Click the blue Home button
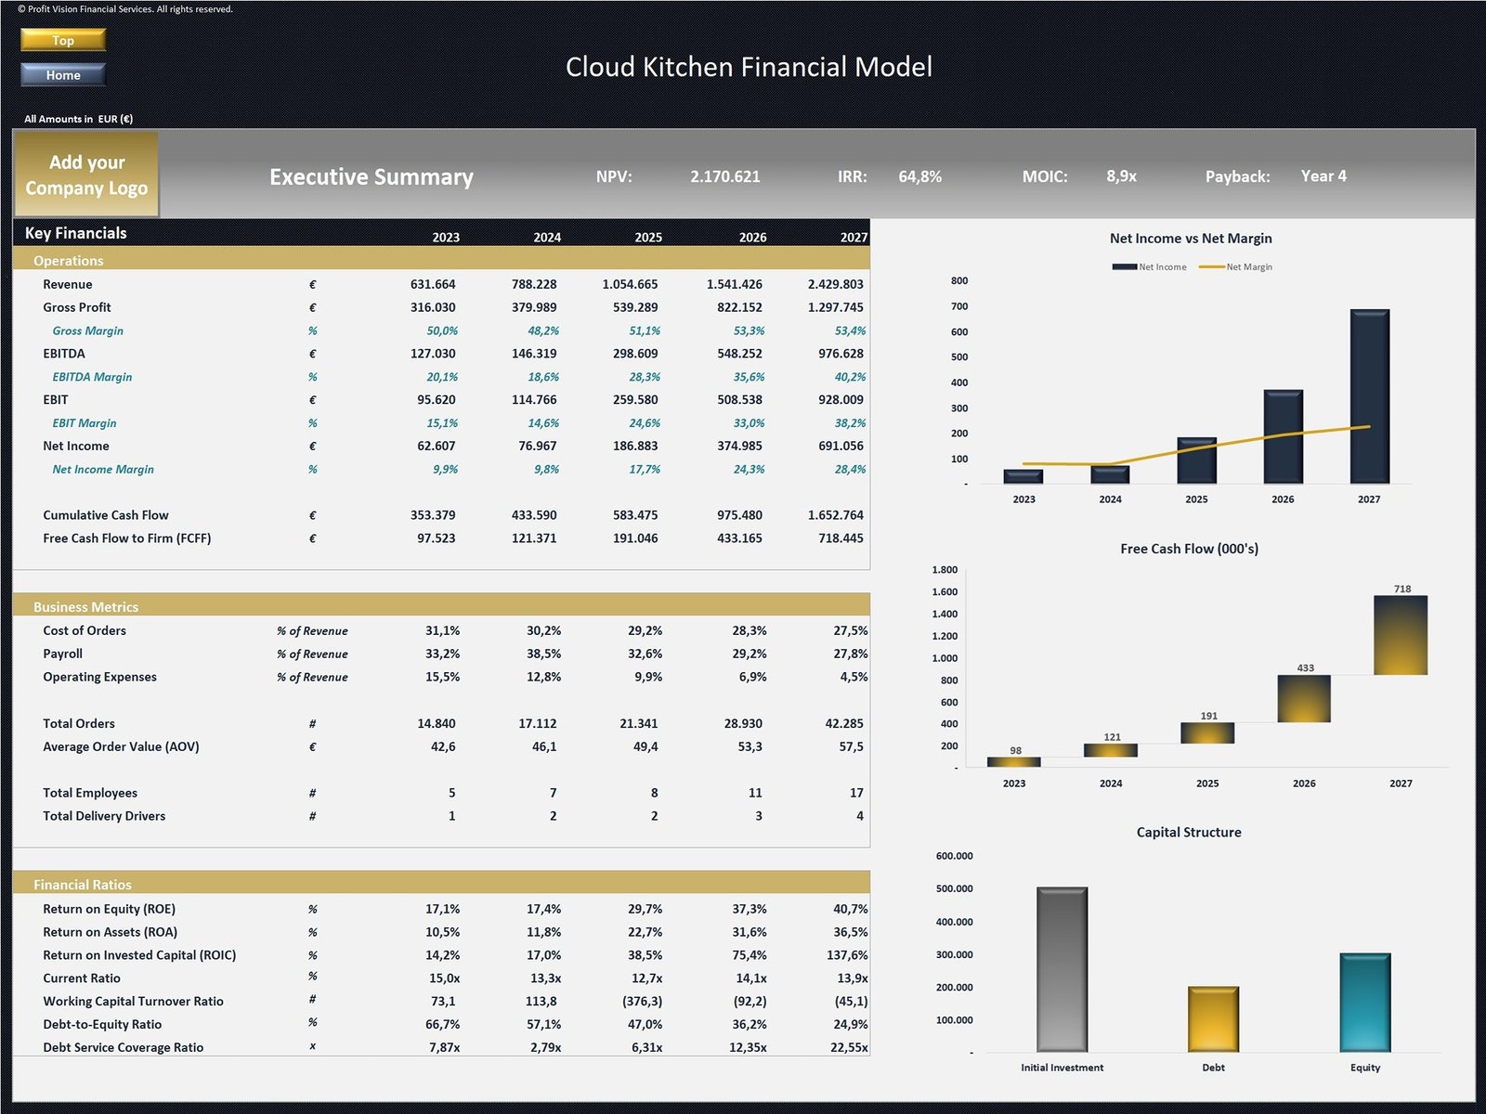 pos(63,75)
